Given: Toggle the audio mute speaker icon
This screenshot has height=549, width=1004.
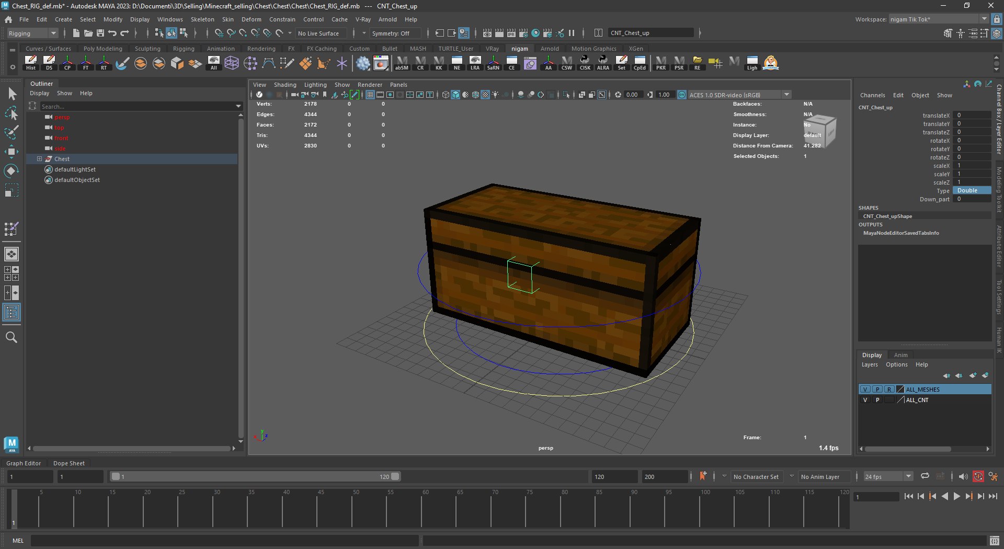Looking at the screenshot, I should (x=963, y=476).
